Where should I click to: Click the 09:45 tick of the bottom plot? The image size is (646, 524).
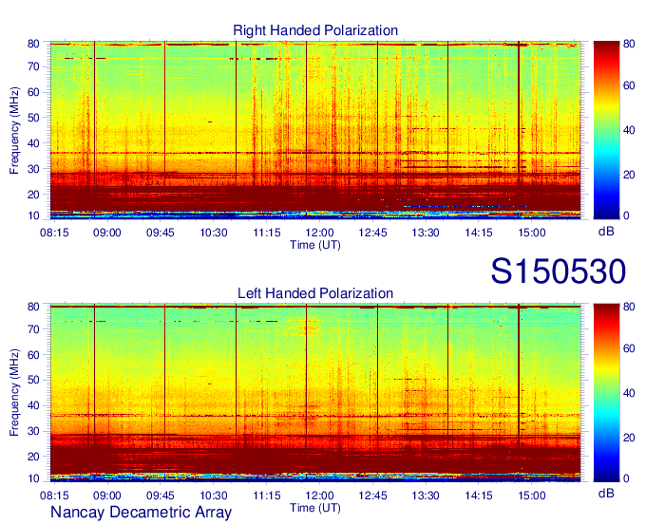tap(161, 496)
